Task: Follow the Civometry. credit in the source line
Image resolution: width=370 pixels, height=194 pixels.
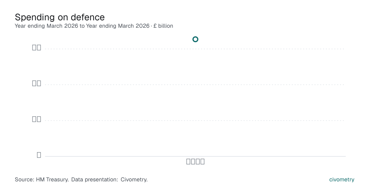Action: [x=134, y=180]
